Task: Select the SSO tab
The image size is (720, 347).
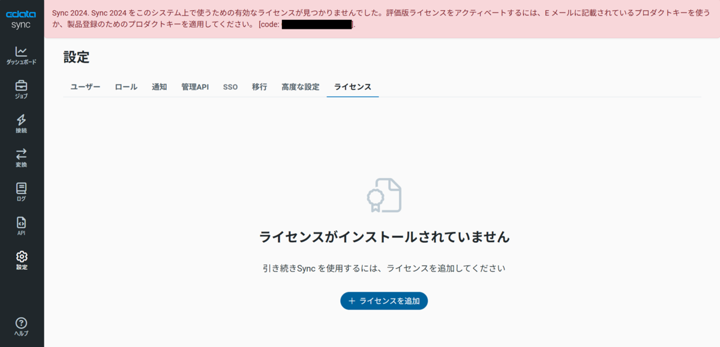Action: click(x=230, y=87)
